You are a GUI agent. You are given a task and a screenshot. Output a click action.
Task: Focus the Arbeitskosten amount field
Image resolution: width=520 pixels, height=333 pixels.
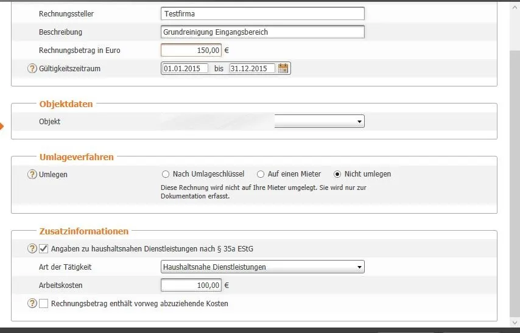tap(191, 285)
